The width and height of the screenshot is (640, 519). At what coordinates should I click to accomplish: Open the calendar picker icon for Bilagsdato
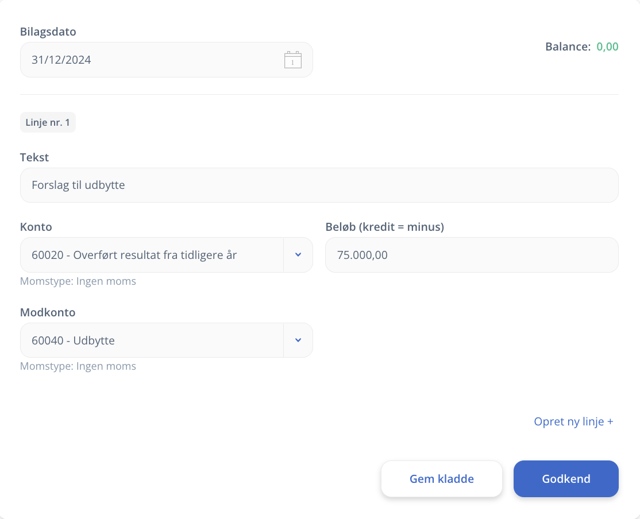292,60
